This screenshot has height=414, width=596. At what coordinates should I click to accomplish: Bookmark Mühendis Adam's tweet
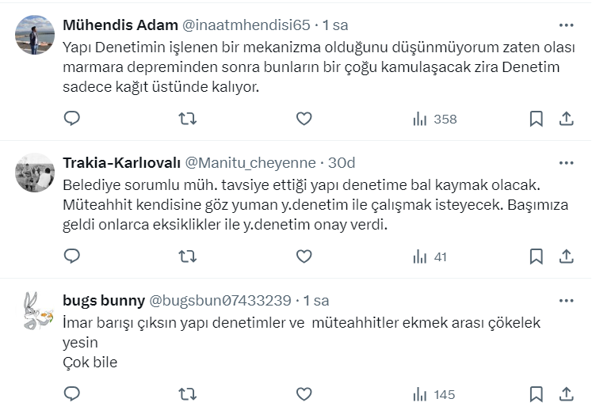(537, 119)
